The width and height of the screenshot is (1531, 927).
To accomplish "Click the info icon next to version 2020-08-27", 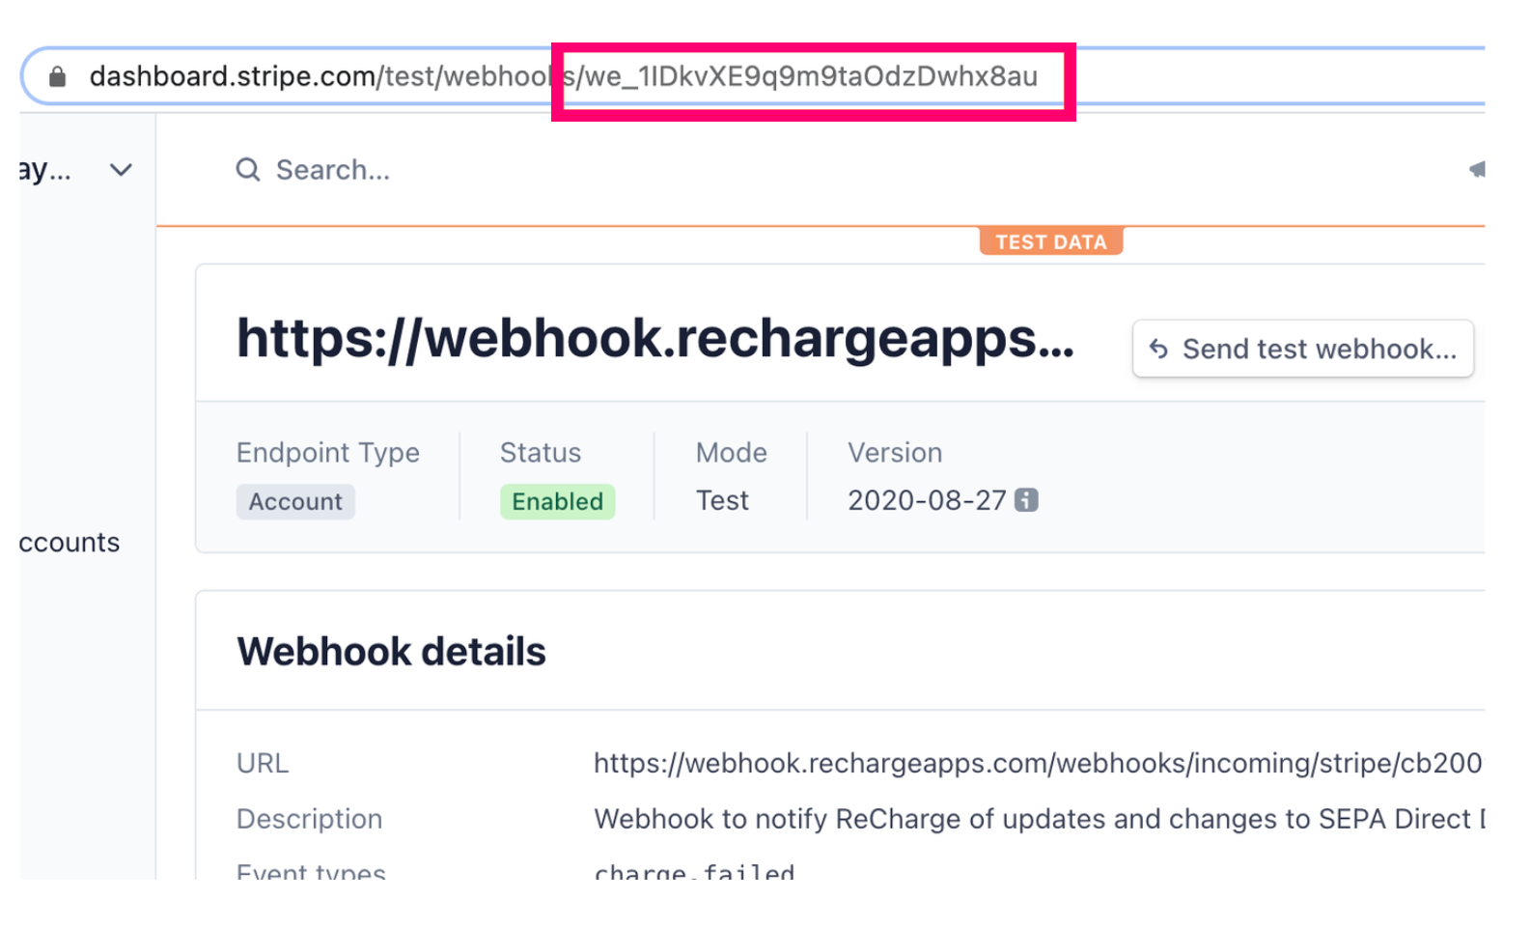I will click(1026, 500).
